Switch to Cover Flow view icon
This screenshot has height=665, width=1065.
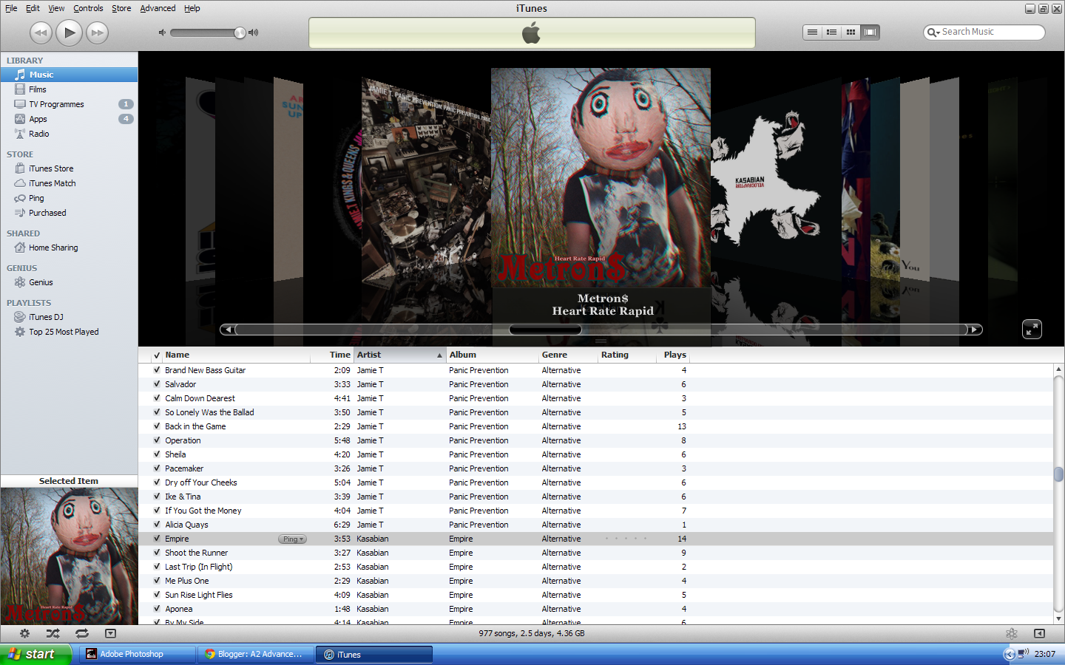[x=870, y=32]
